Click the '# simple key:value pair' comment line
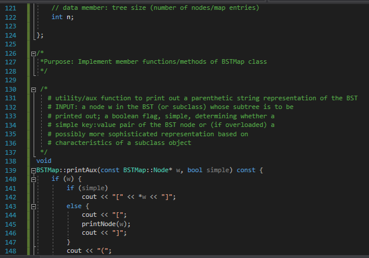This screenshot has width=369, height=258. coord(161,125)
